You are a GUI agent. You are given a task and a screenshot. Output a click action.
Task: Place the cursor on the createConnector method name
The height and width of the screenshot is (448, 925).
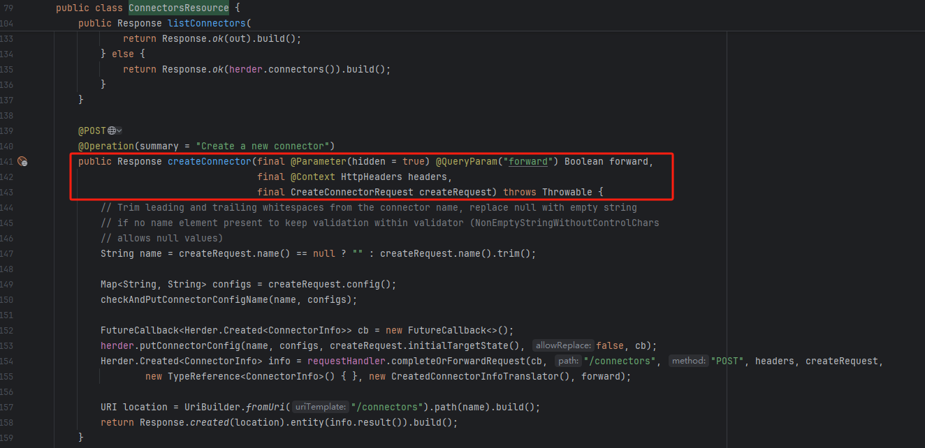(x=209, y=162)
